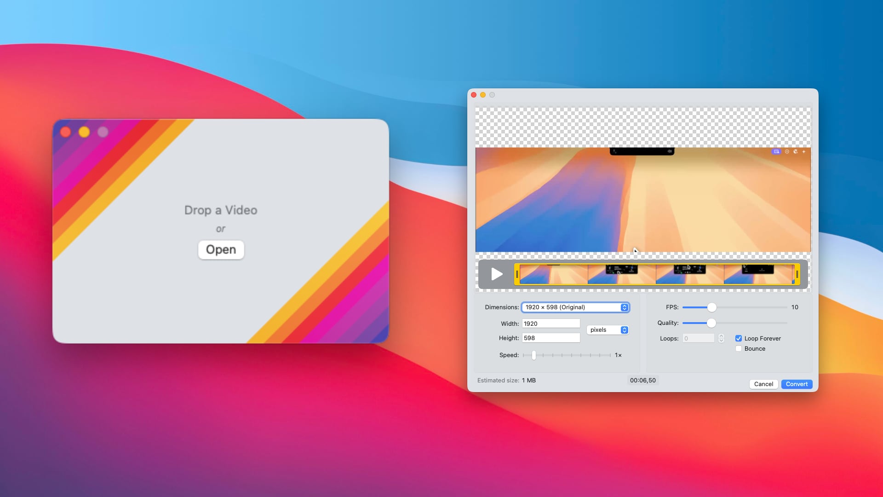Click the FPS slider knob
The height and width of the screenshot is (497, 883).
(711, 307)
